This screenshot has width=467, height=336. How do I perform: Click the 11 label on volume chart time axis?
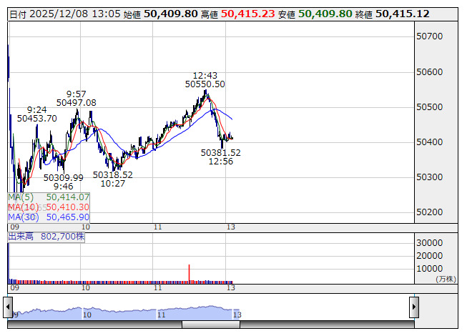[158, 288]
